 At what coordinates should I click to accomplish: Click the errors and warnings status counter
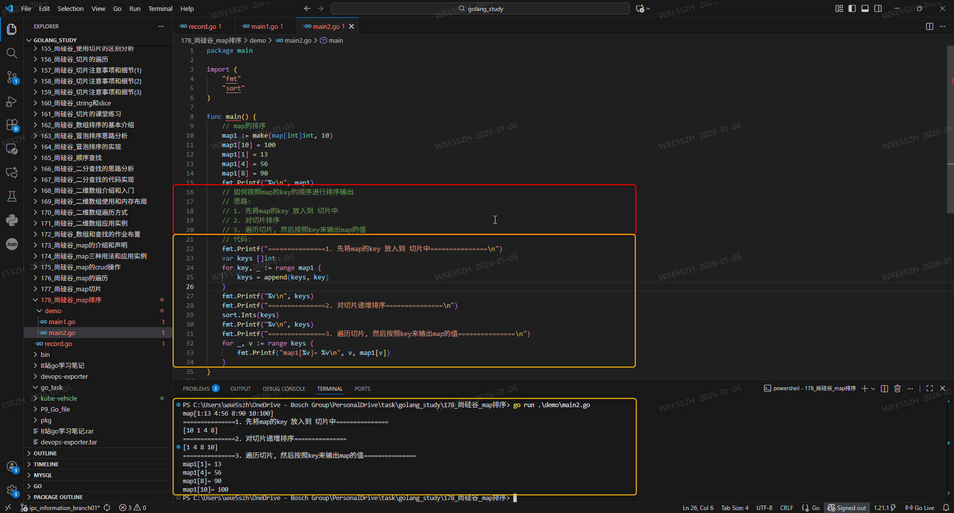pyautogui.click(x=133, y=508)
